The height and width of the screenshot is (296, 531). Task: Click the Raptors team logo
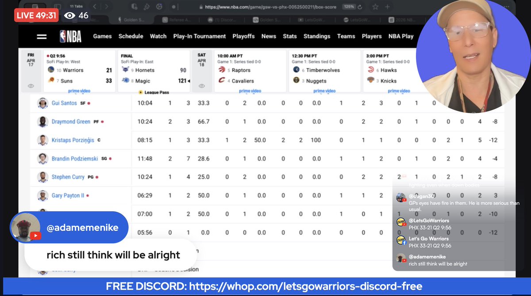point(222,70)
